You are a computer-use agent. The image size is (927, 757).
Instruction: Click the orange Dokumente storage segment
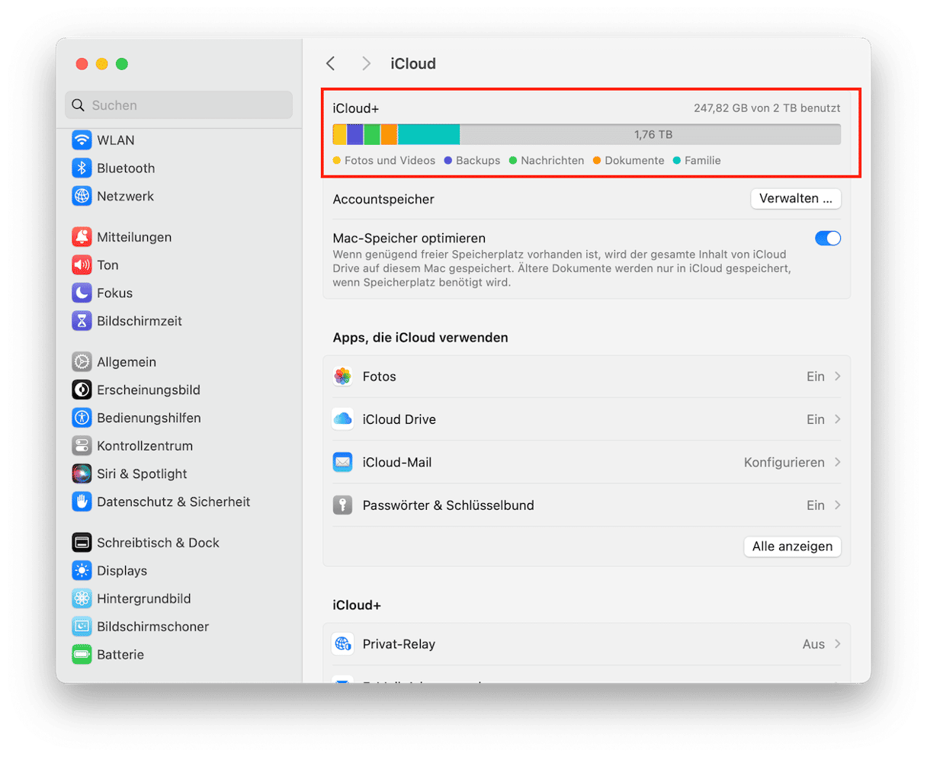389,135
